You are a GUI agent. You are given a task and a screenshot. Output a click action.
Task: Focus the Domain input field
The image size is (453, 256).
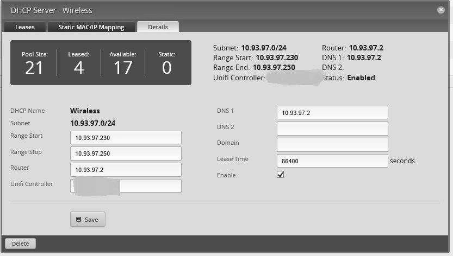click(332, 145)
